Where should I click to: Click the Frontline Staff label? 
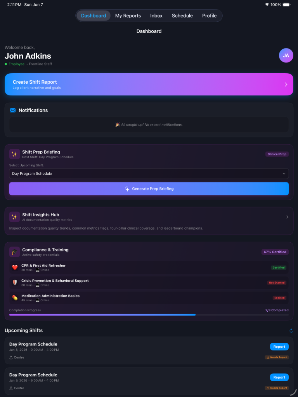[40, 64]
